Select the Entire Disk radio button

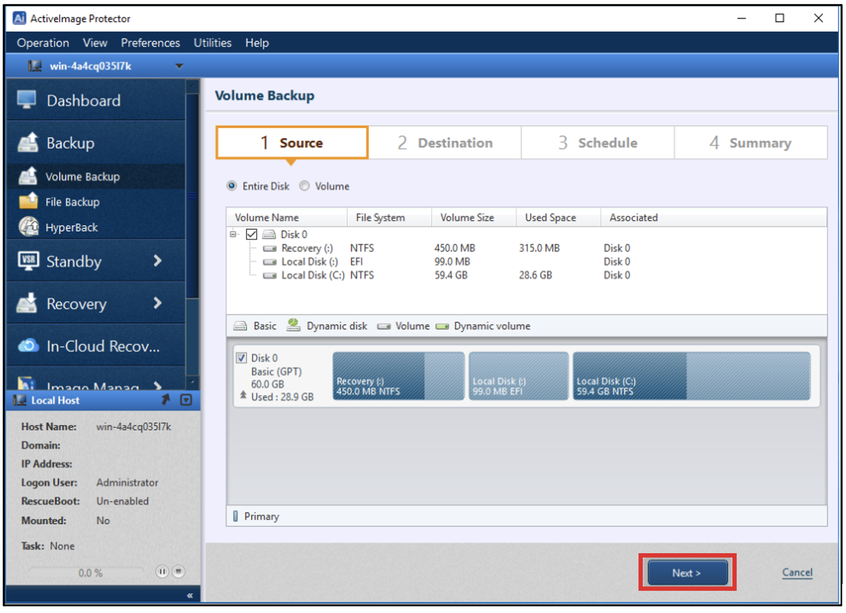[x=232, y=186]
